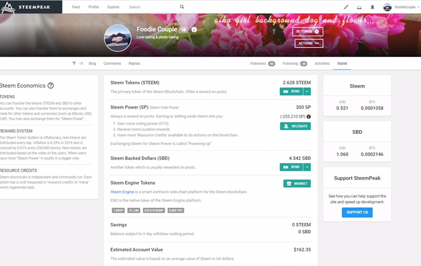Open the Activities tab

tap(322, 63)
